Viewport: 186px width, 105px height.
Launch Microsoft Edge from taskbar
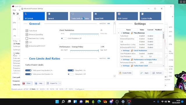coord(99,101)
